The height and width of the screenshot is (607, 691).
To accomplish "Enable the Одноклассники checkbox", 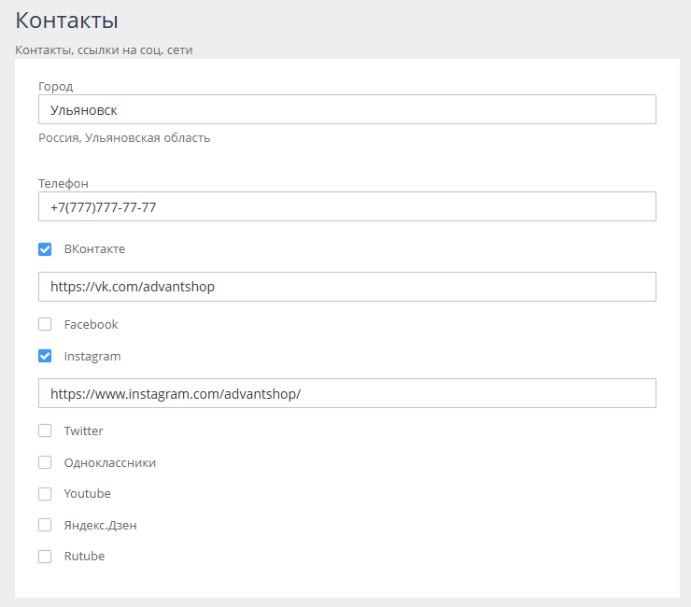I will pos(45,462).
